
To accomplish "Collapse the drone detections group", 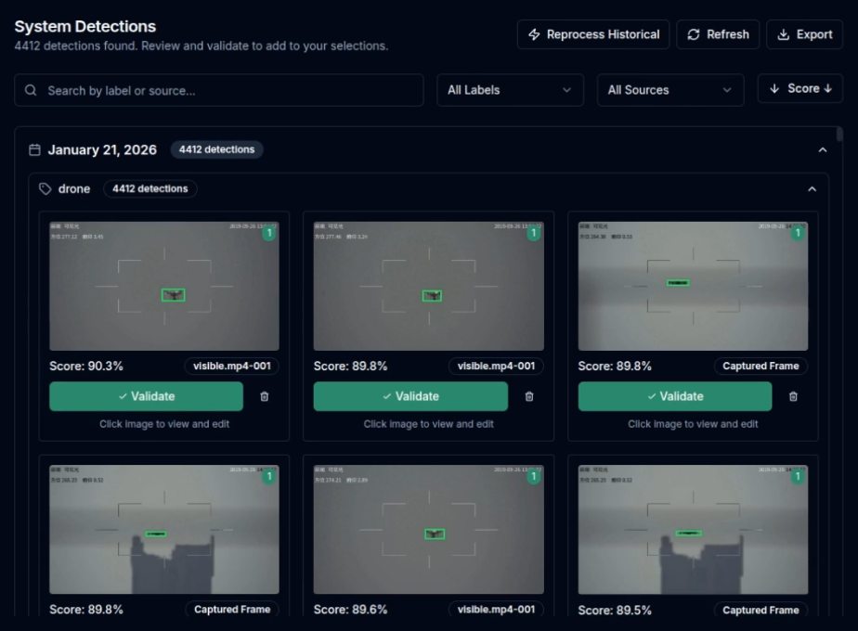I will click(x=812, y=189).
